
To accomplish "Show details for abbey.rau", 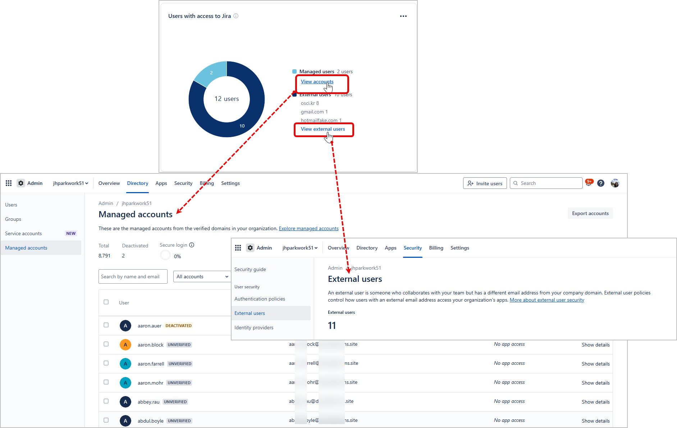I will point(596,402).
